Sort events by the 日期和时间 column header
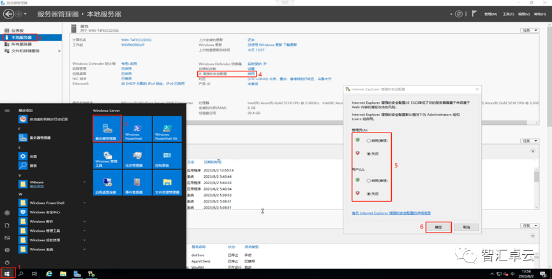Image resolution: width=552 pixels, height=279 pixels. [x=213, y=162]
